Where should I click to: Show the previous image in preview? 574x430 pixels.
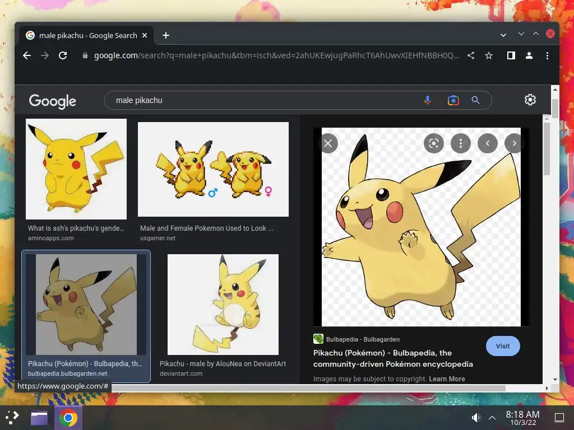point(488,143)
